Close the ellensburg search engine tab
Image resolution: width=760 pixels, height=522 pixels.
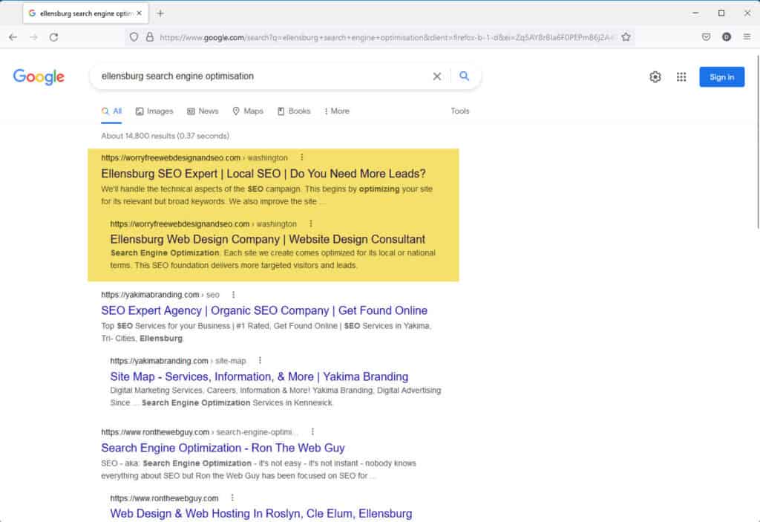tap(139, 13)
